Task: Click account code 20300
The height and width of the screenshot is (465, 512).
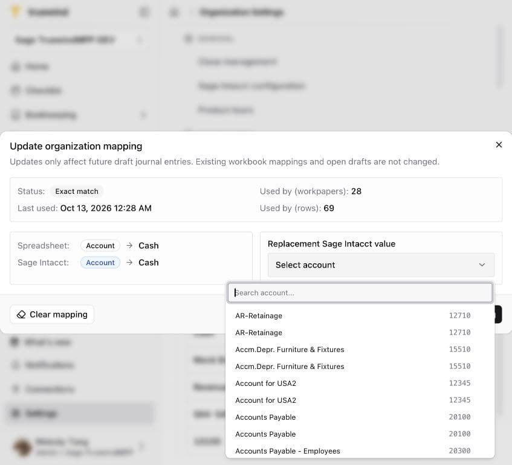Action: click(460, 451)
